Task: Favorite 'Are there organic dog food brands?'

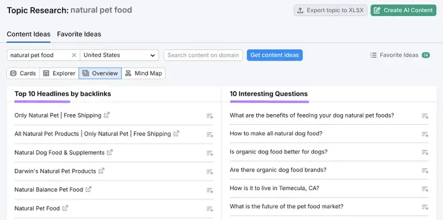Action: 425,170
